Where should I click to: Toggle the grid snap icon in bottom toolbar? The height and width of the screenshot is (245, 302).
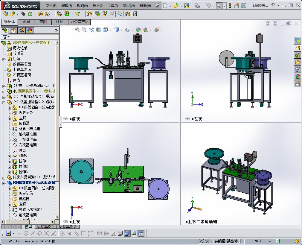click(106, 233)
